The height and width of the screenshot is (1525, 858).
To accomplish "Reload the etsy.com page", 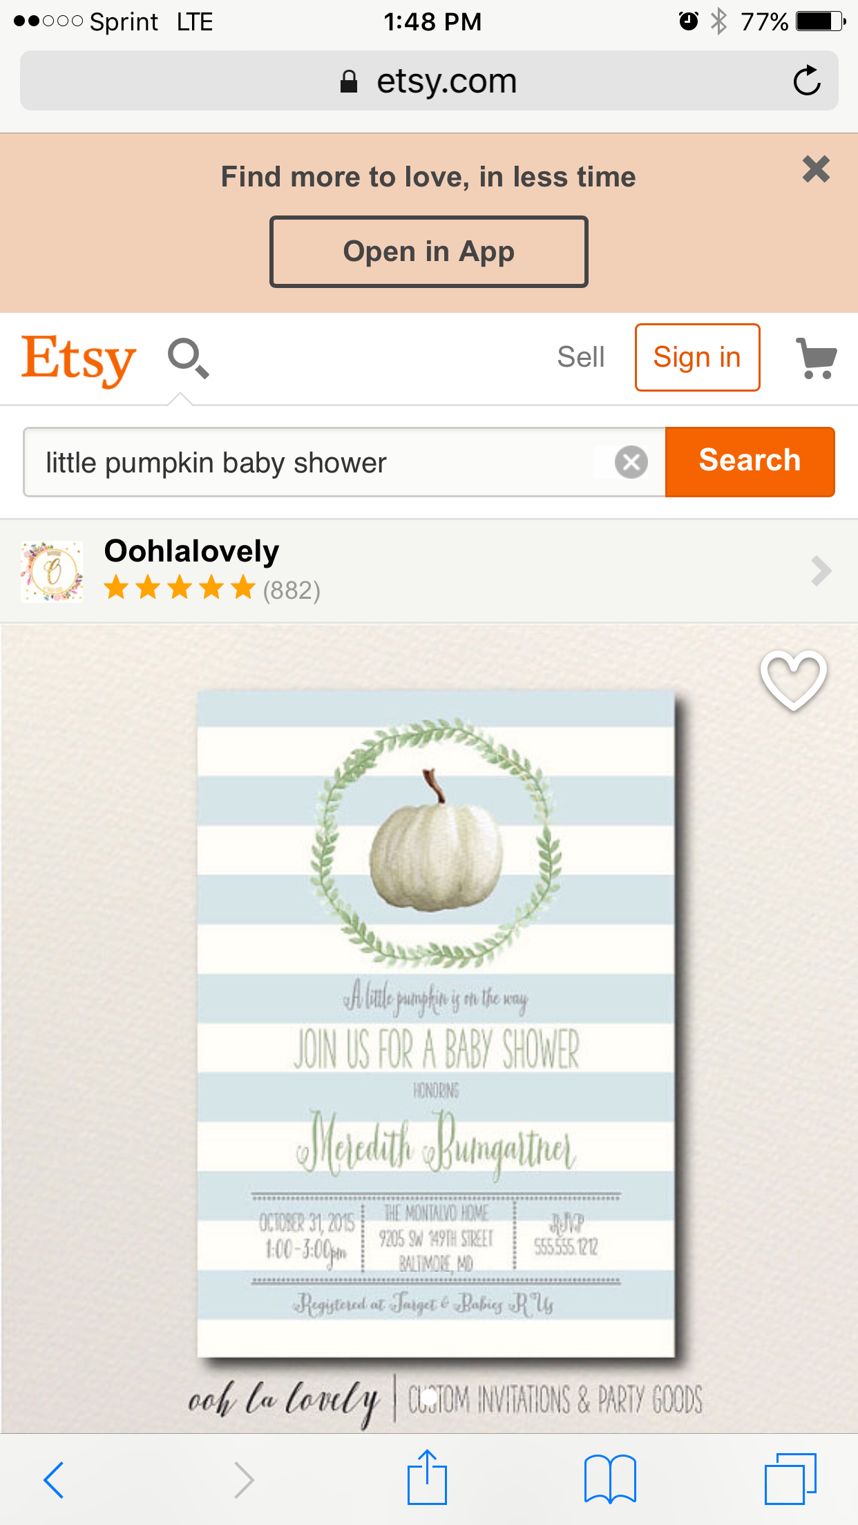I will pos(806,81).
